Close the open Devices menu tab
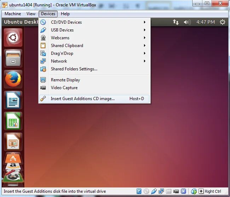230x197 pixels. 48,14
